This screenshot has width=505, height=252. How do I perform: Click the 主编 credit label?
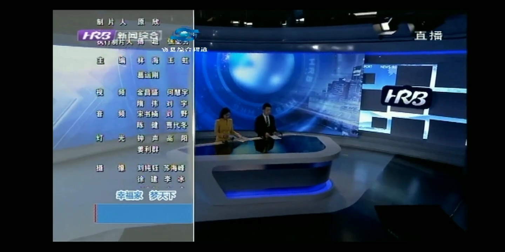click(x=111, y=61)
